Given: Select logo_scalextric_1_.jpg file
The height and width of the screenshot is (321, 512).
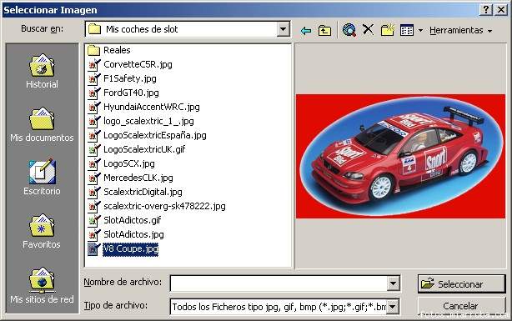Looking at the screenshot, I should [148, 121].
